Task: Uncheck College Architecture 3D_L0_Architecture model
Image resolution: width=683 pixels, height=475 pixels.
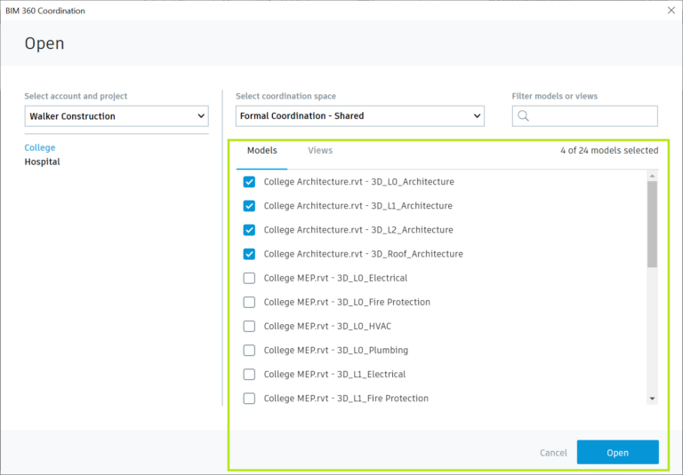Action: pyautogui.click(x=249, y=182)
